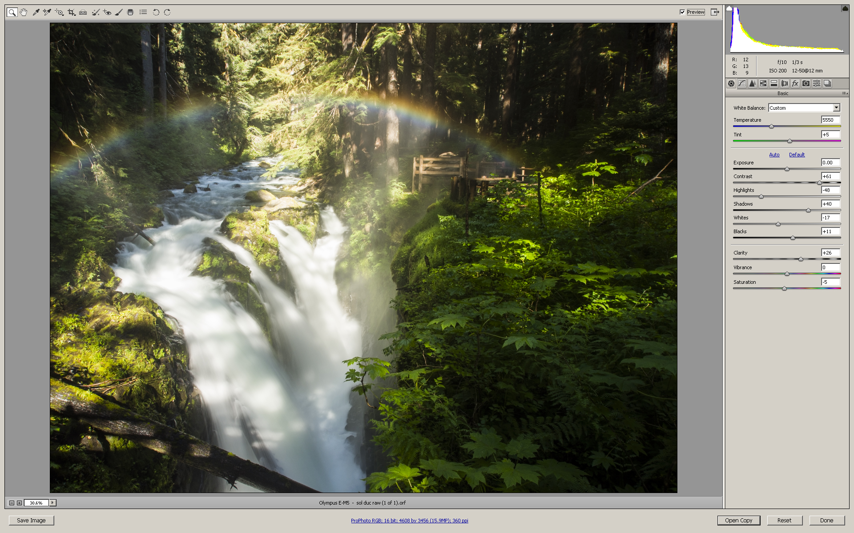Rotate image 90 degrees counterclockwise

[x=156, y=12]
